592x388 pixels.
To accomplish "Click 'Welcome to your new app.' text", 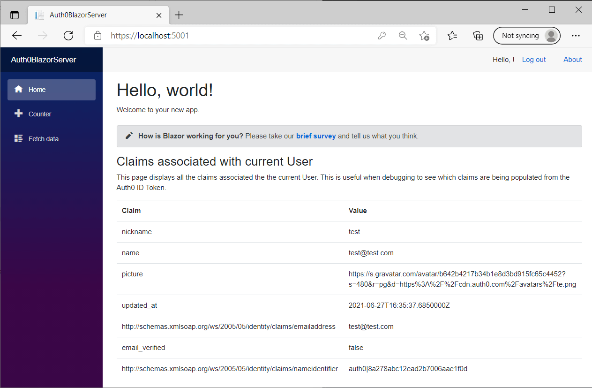I will point(158,110).
